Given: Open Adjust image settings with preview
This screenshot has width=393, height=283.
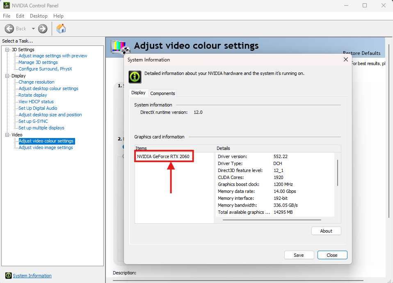Looking at the screenshot, I should [53, 56].
